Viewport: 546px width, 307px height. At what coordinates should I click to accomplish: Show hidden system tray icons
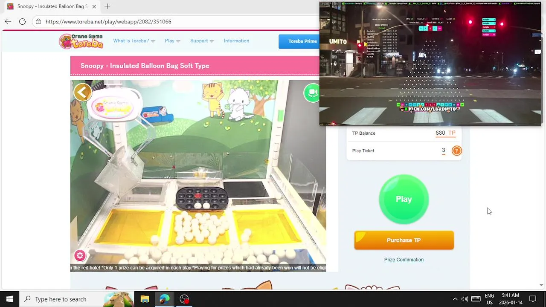(455, 299)
